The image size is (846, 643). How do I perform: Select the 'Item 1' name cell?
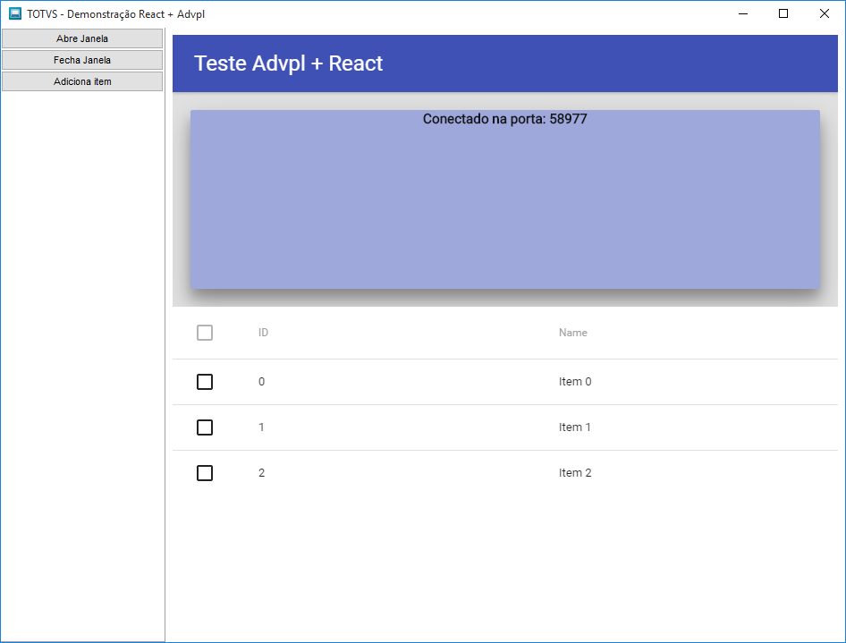(575, 427)
